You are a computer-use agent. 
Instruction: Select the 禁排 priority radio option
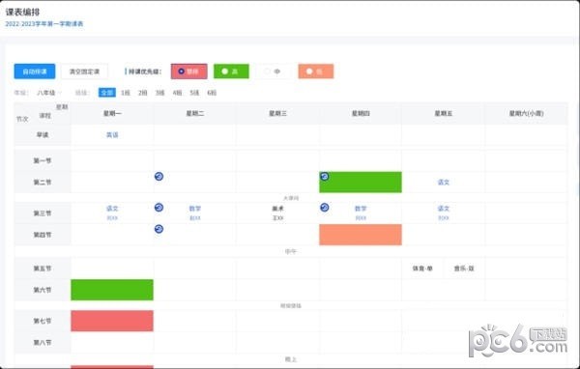point(189,71)
